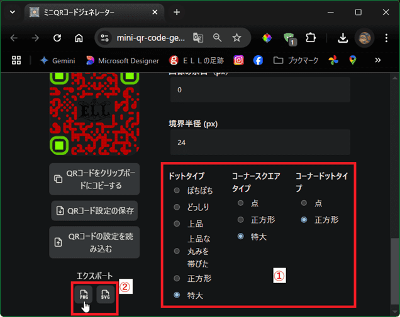The image size is (400, 317).
Task: Export the QR code as PNG
Action: click(x=83, y=294)
